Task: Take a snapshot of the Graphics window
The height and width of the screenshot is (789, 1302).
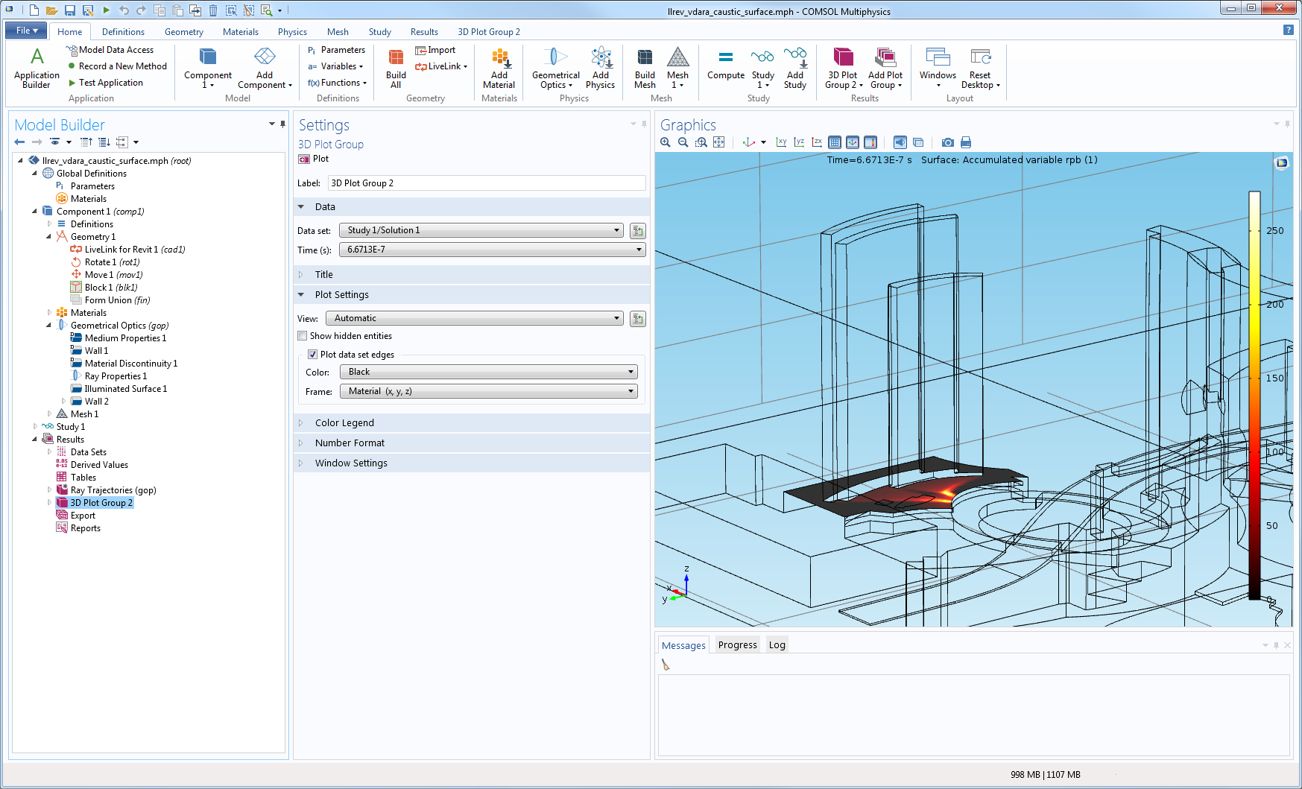Action: (947, 142)
